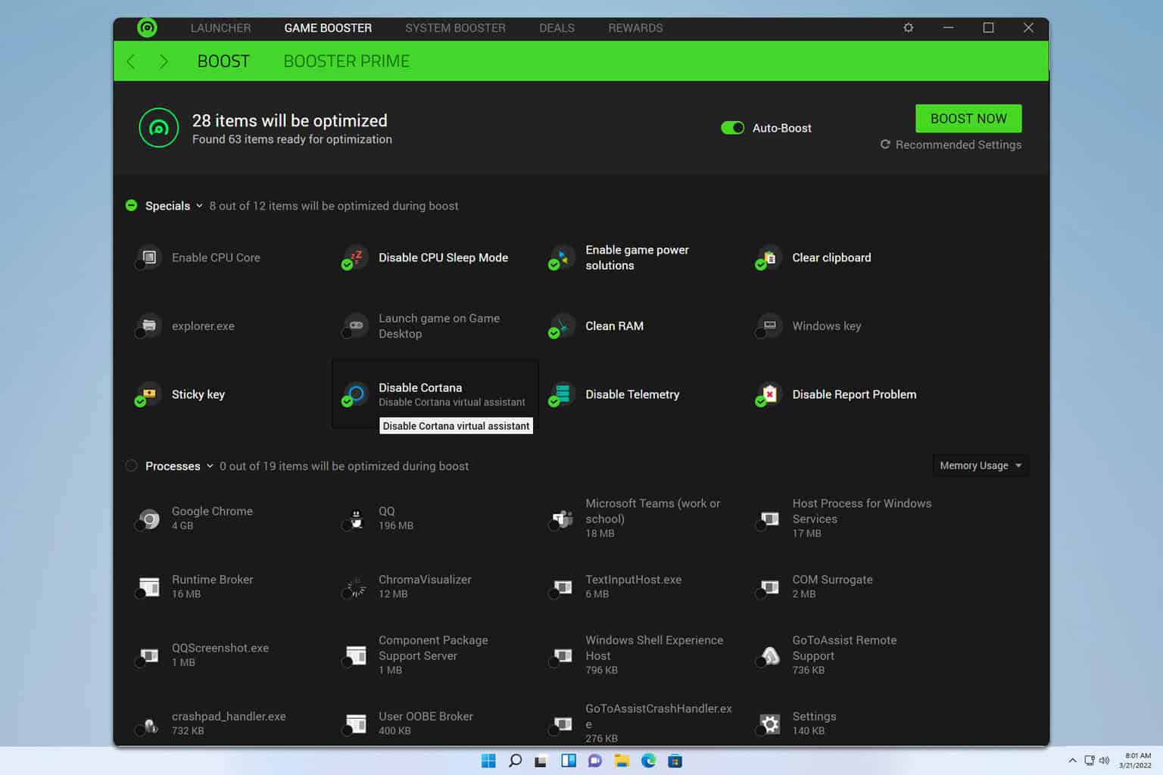
Task: Select the Runtime Broker process row
Action: tap(229, 587)
